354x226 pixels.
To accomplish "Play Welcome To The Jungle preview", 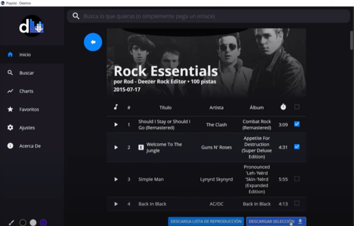I will [x=116, y=147].
